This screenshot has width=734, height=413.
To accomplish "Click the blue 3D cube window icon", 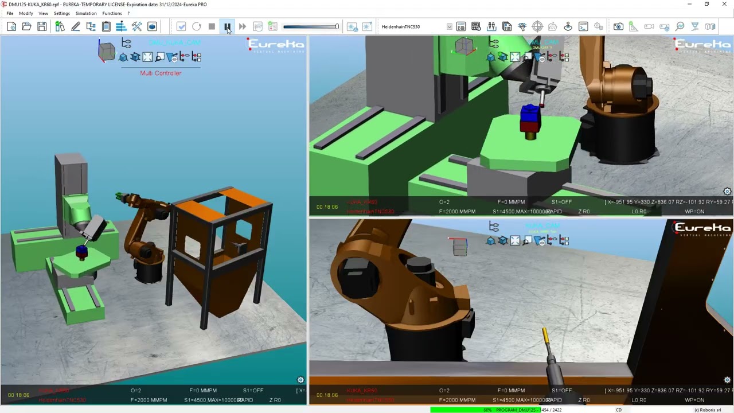I will [x=152, y=26].
